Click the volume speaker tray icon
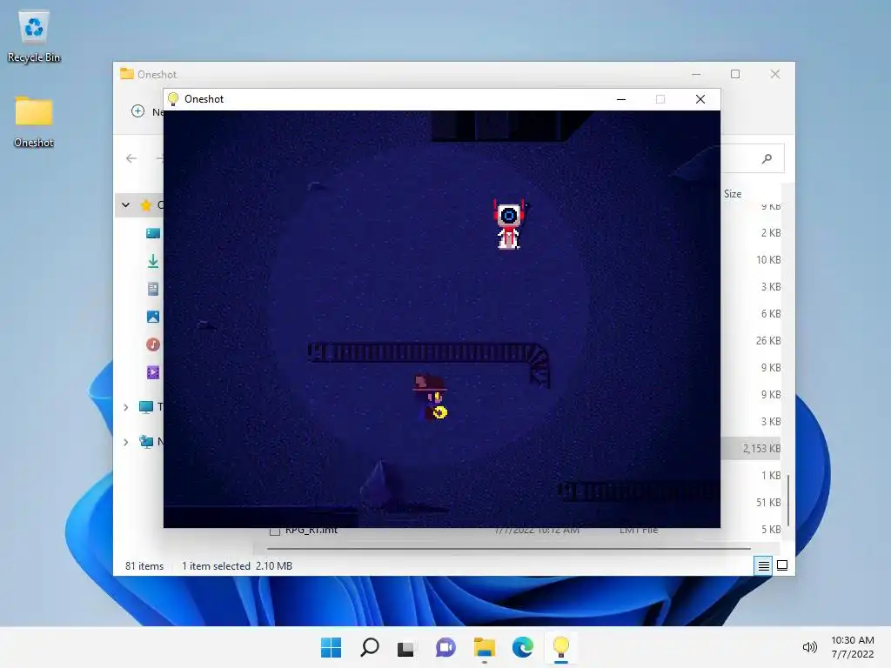 (x=809, y=647)
